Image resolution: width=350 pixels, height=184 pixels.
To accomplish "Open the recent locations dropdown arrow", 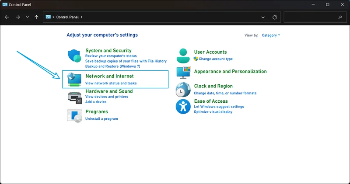I will pos(27,17).
